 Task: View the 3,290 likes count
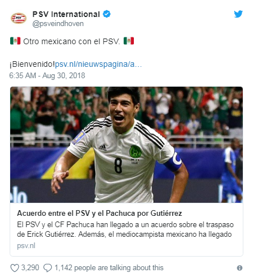pos(30,267)
